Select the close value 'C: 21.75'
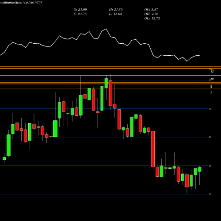The image size is (221, 221). tap(80, 14)
